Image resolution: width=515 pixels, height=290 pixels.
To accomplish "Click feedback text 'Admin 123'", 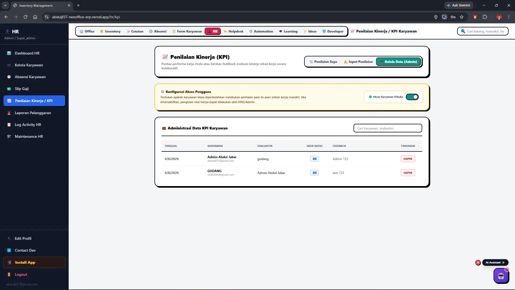I will pos(340,159).
